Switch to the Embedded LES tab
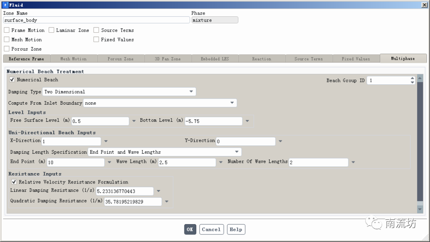430x242 pixels. 215,59
